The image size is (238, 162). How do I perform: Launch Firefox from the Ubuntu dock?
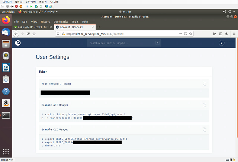pos(6,20)
